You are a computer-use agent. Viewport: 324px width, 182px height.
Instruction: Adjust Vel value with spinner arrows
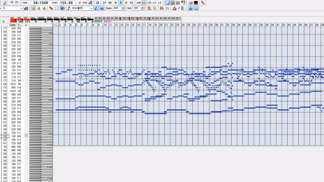(142, 8)
